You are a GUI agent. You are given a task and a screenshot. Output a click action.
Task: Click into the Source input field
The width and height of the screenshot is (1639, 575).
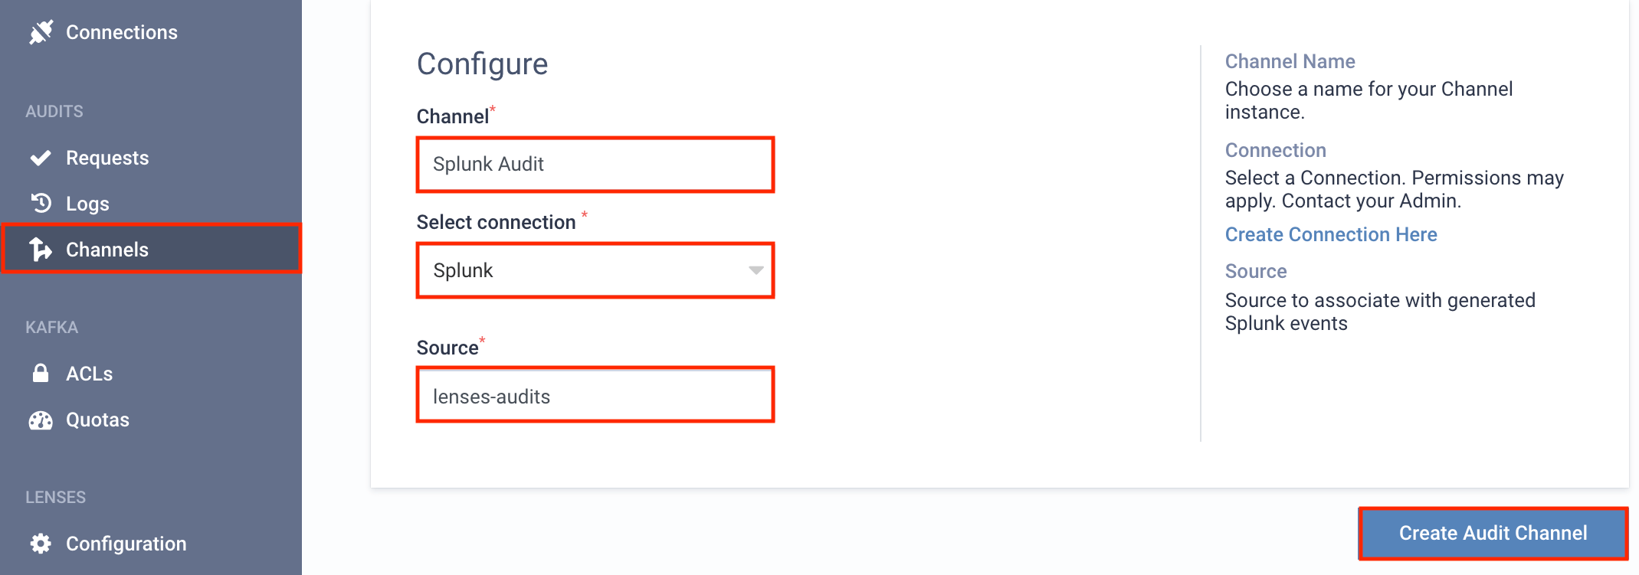(x=595, y=395)
